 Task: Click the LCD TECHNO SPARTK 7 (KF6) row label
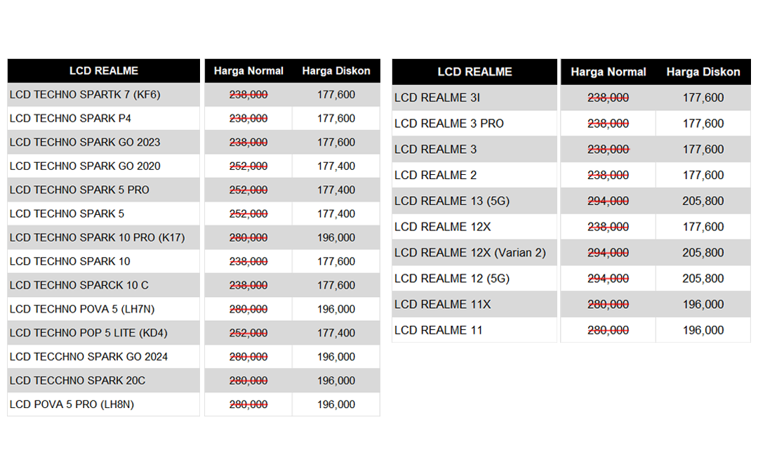click(85, 95)
